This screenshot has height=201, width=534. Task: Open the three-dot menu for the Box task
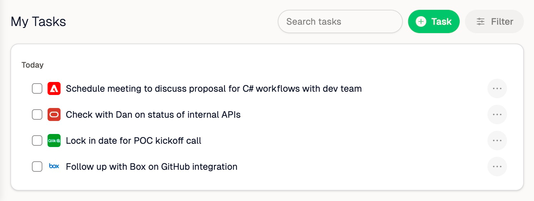[497, 167]
